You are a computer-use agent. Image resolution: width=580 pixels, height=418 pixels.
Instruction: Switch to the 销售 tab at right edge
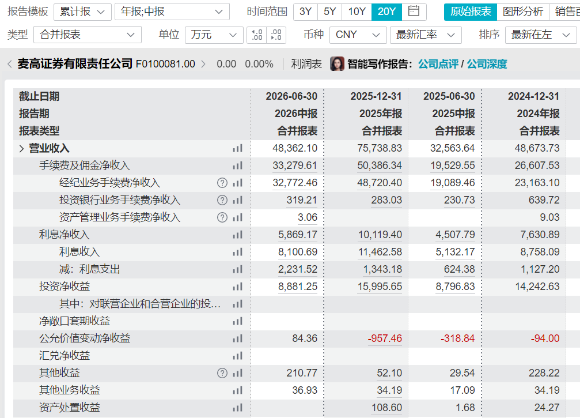pyautogui.click(x=565, y=12)
